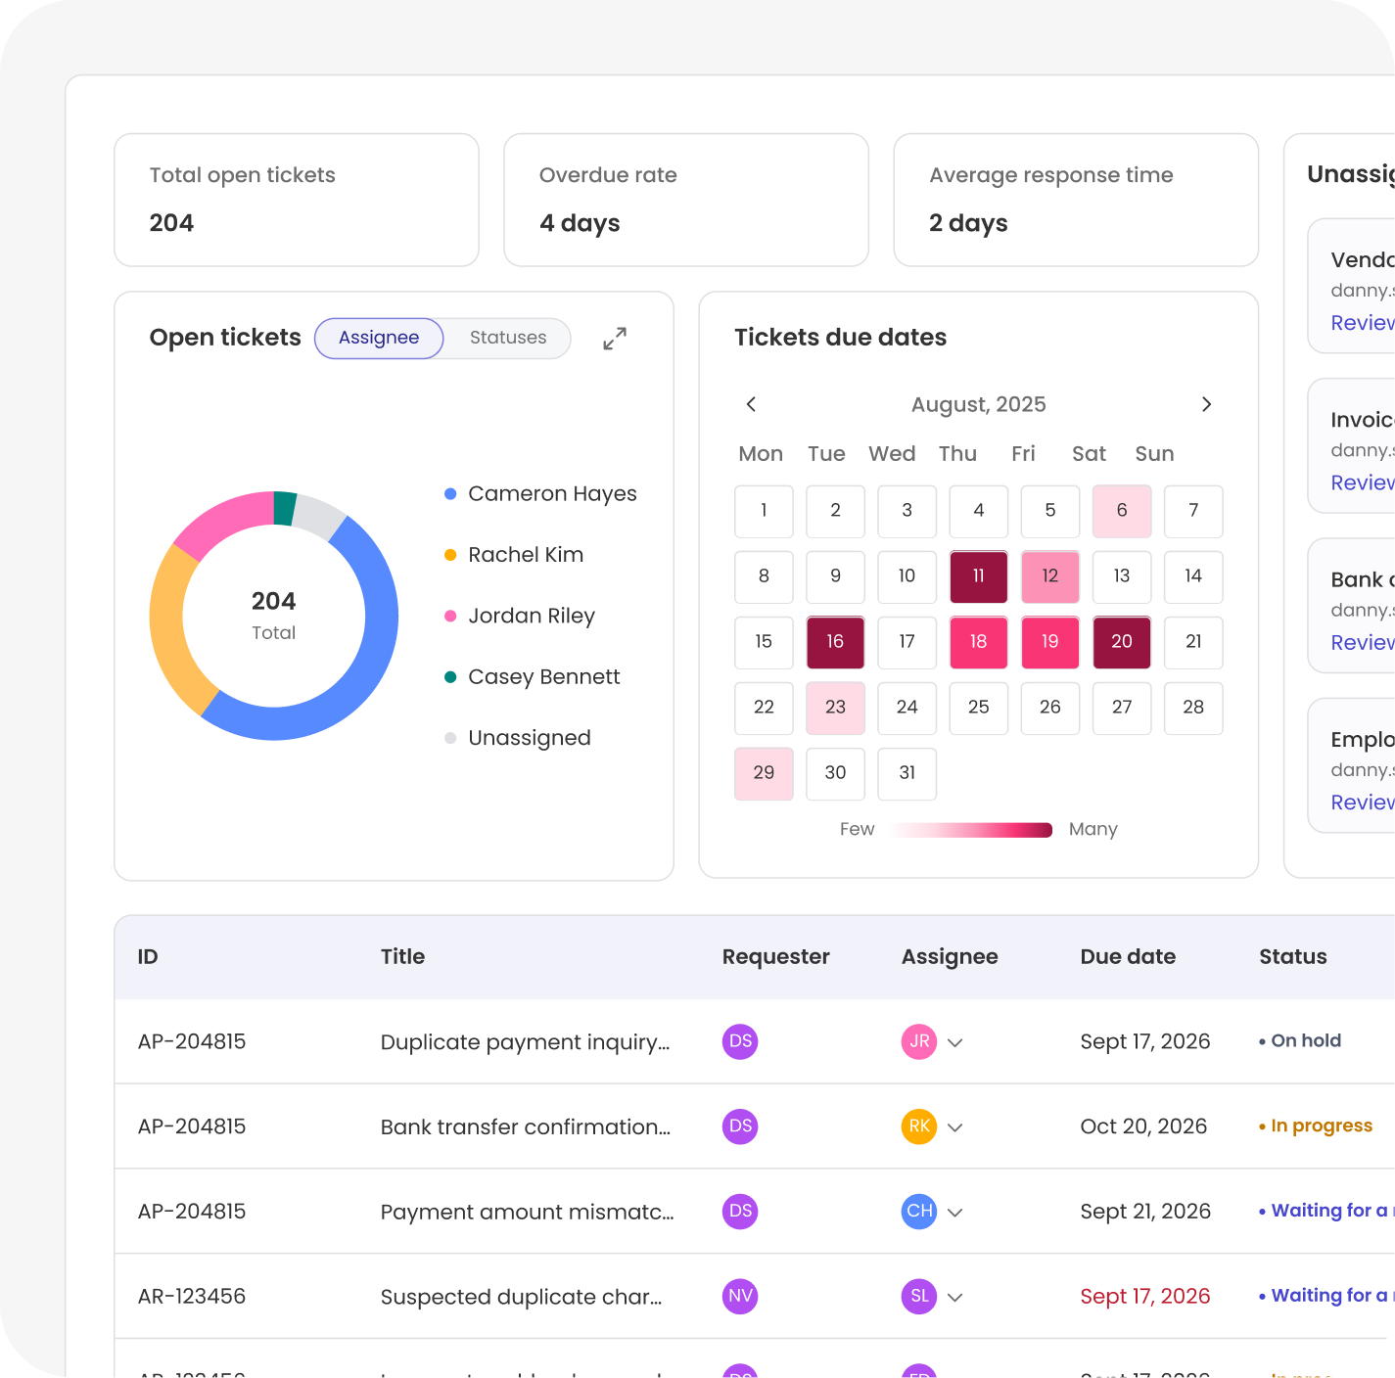Select August 31 on the calendar
Image resolution: width=1395 pixels, height=1378 pixels.
907,773
